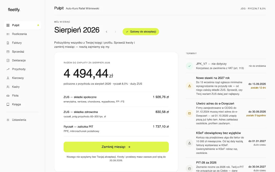Click the deadline date do 01.01.2027

[257, 141]
